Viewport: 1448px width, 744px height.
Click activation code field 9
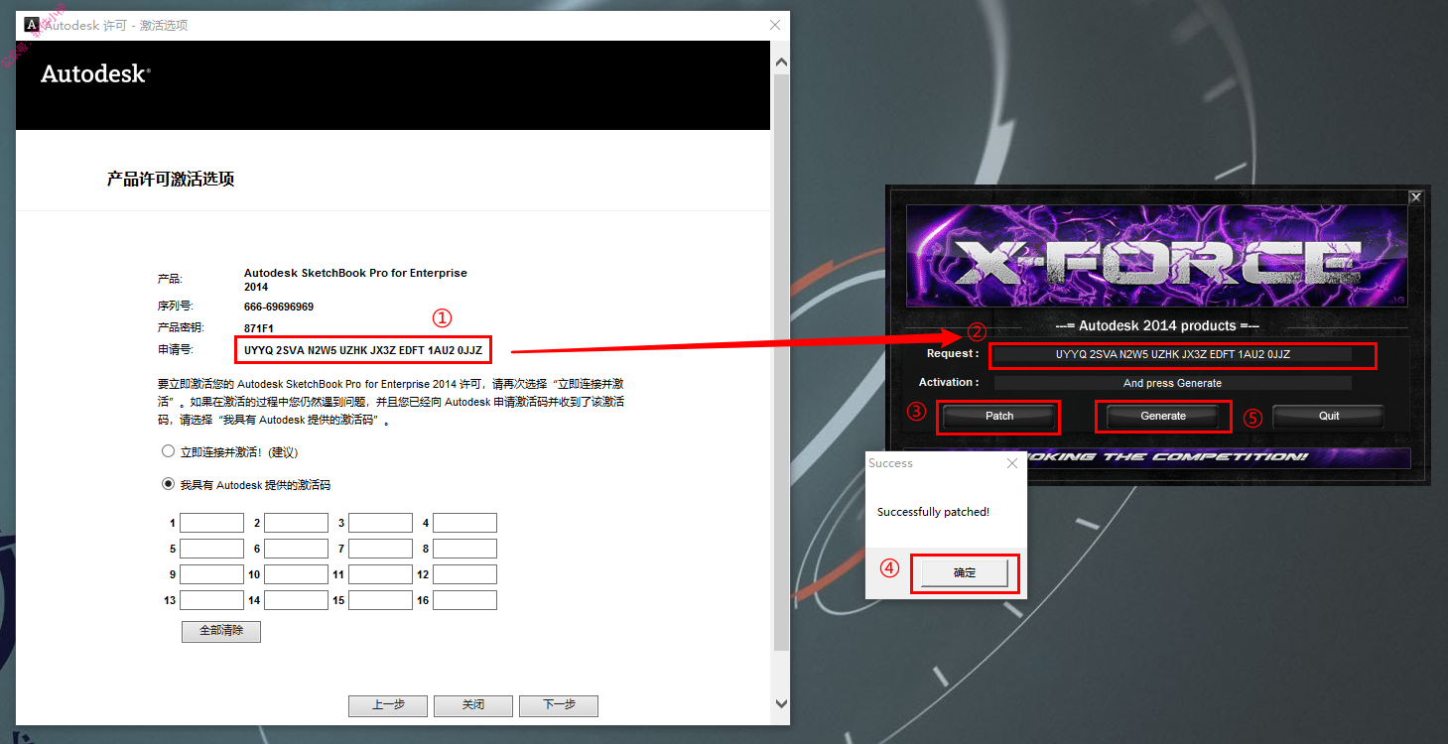[211, 574]
